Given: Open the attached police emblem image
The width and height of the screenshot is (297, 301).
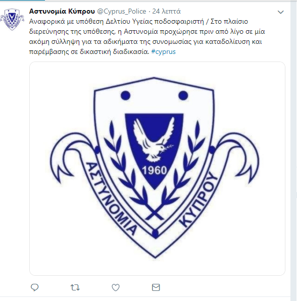Looking at the screenshot, I should click(x=157, y=168).
